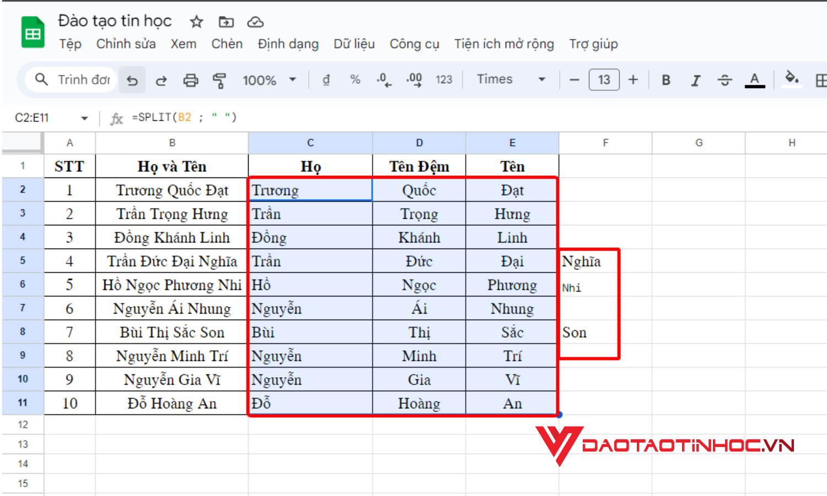Check the cloud save status icon
This screenshot has height=496, width=827.
coord(255,22)
